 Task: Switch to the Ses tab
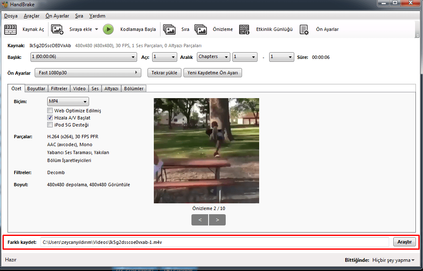[x=95, y=89]
